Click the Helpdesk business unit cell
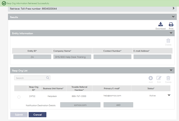This screenshot has height=121, width=179. pyautogui.click(x=52, y=96)
